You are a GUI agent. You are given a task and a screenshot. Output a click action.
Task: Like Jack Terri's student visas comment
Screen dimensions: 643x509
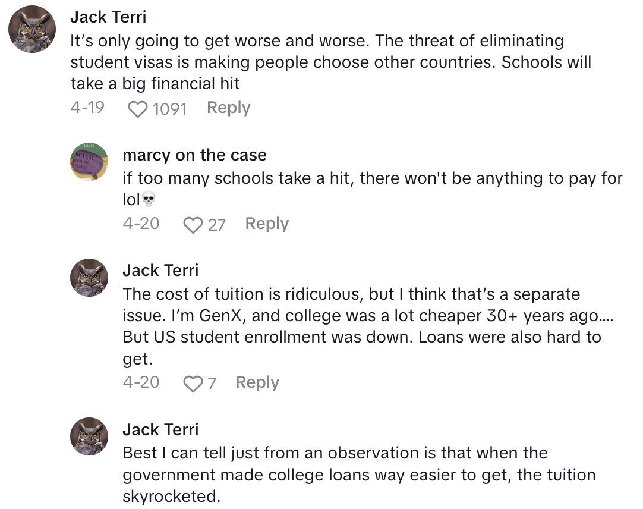coord(138,109)
